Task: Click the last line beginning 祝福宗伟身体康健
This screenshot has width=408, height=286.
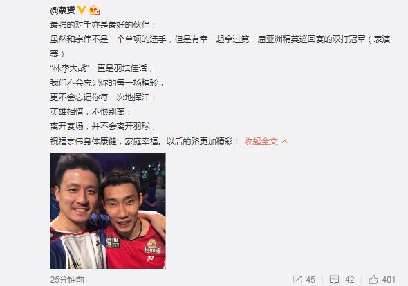Action: (145, 142)
